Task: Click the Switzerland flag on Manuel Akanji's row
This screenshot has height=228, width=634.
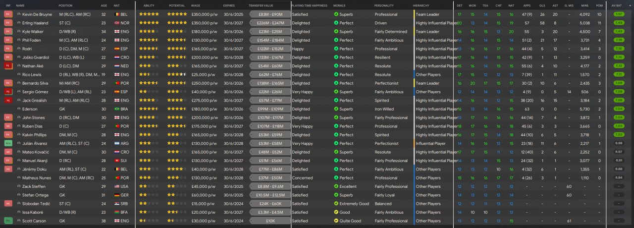Action: tap(117, 161)
